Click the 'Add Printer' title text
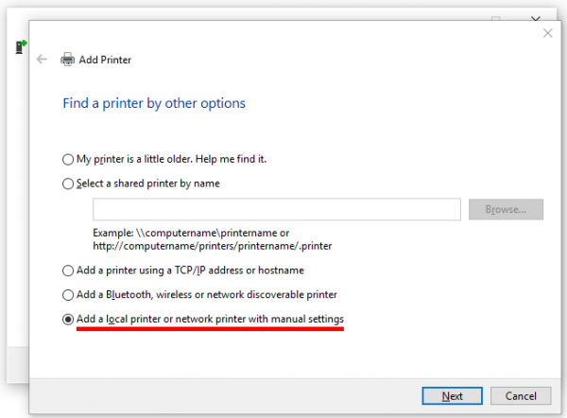This screenshot has height=418, width=567. [106, 60]
